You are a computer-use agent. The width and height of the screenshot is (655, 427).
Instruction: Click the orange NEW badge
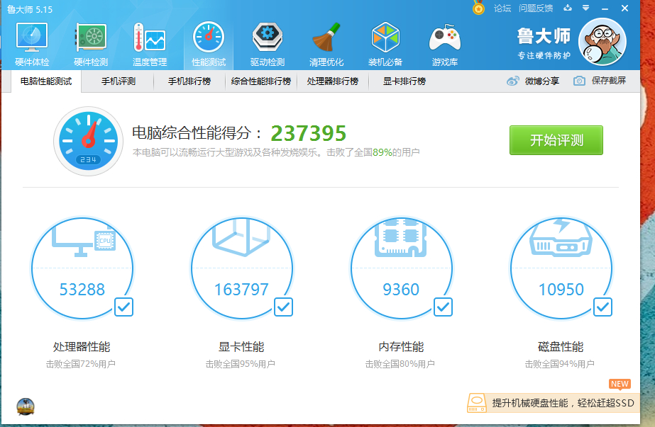[x=620, y=384]
